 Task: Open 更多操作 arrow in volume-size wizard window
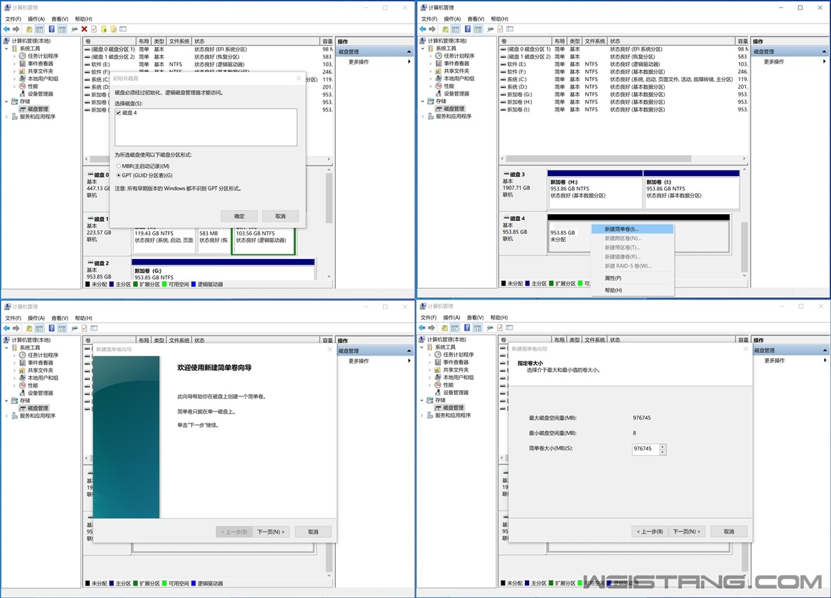[825, 360]
